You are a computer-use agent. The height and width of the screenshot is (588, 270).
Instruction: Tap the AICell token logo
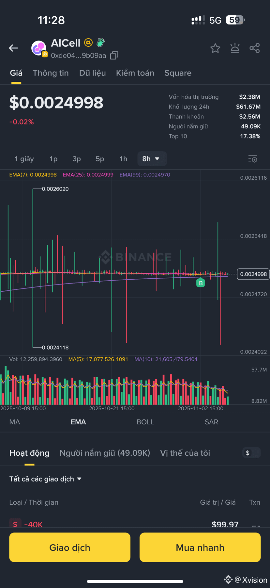point(39,49)
